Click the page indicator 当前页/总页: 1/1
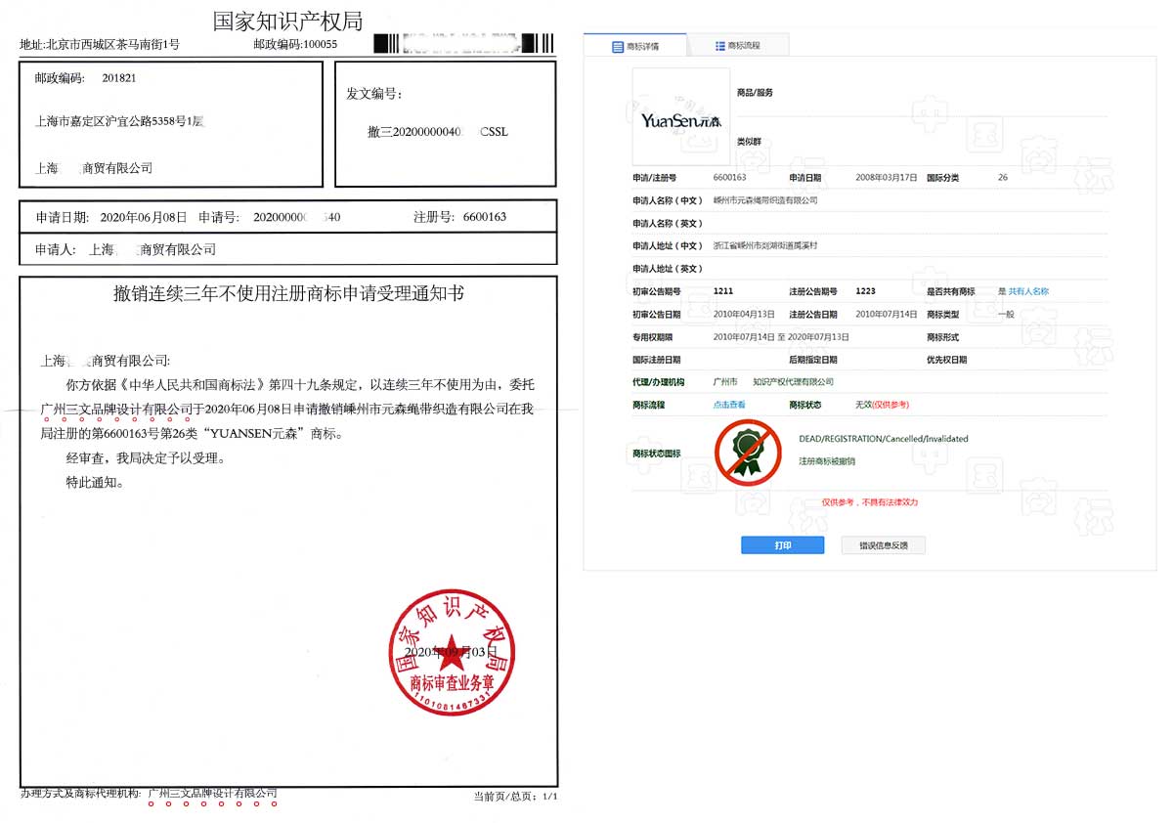The width and height of the screenshot is (1173, 823). coord(515,797)
